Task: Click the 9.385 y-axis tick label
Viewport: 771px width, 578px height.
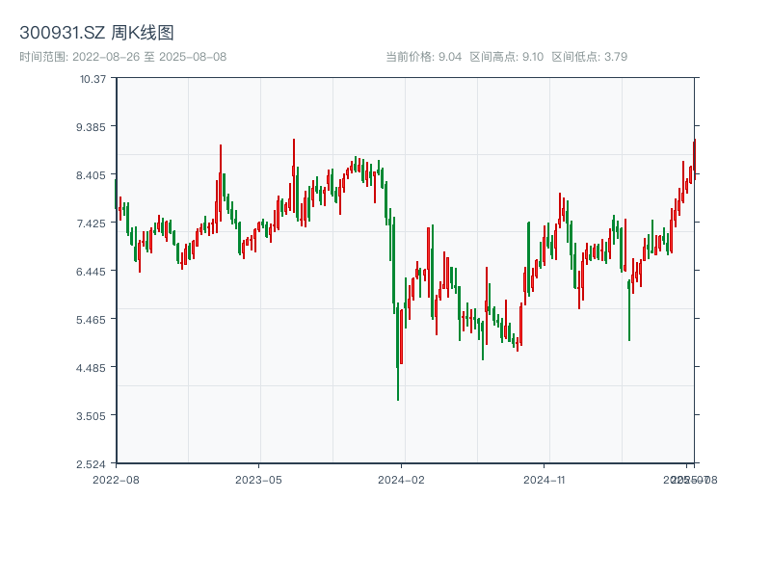Action: click(93, 127)
